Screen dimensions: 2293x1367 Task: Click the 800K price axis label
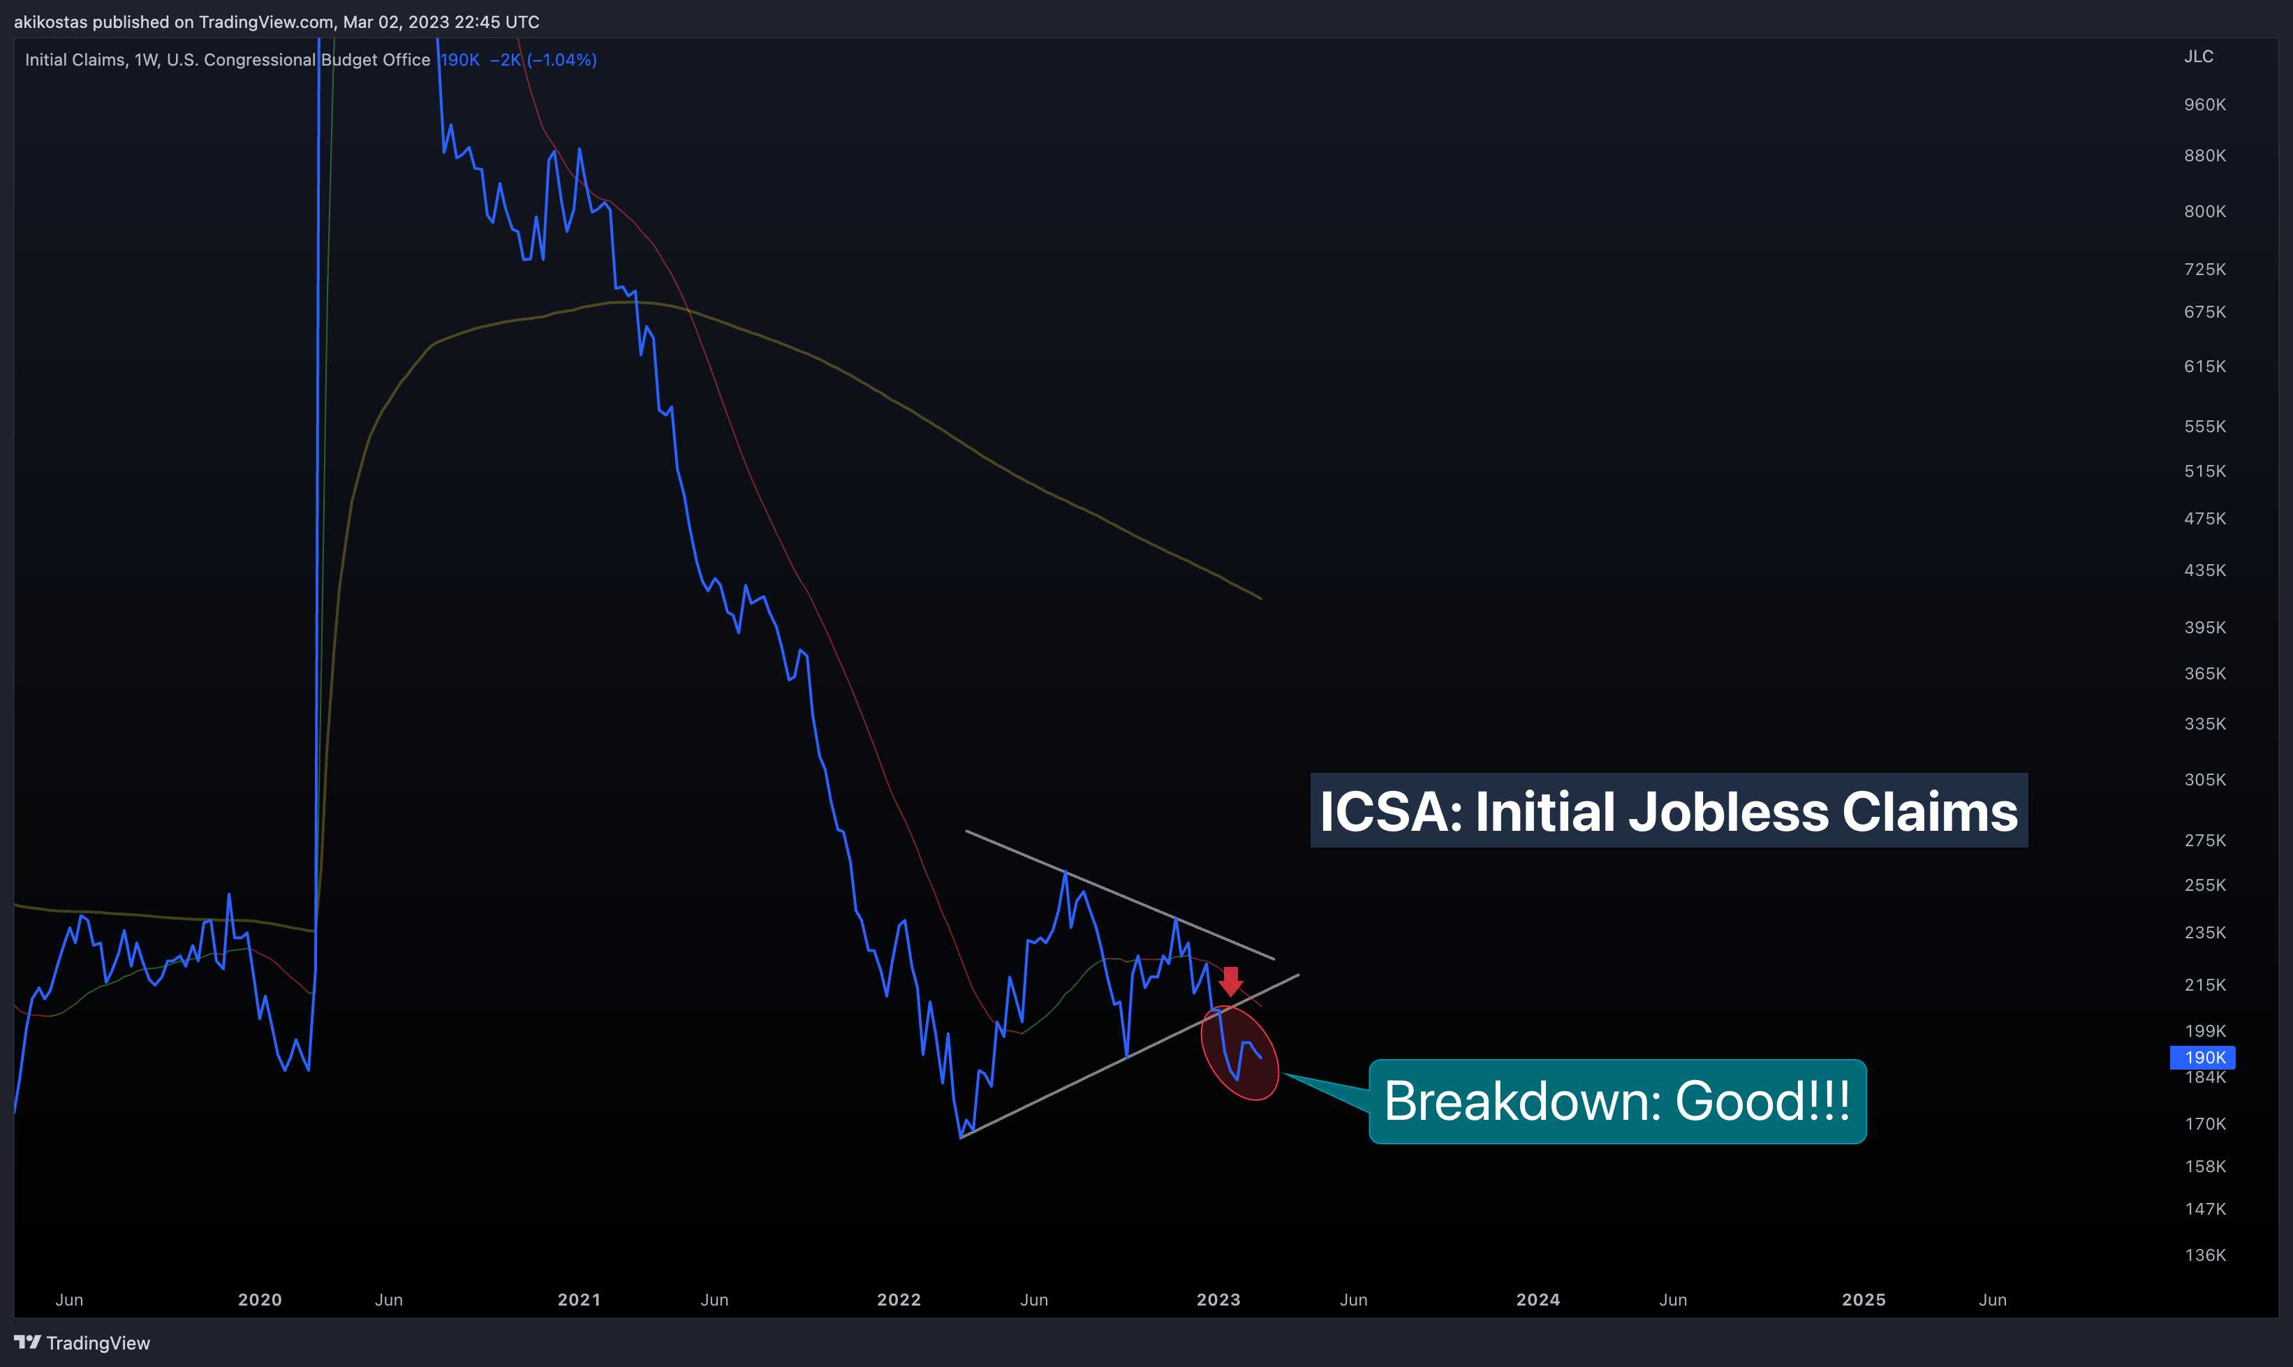(x=2204, y=212)
